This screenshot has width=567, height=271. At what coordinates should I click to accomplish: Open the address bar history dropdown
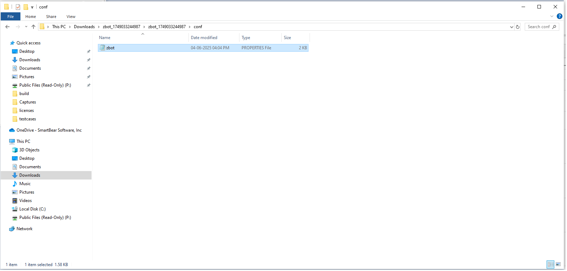[x=511, y=27]
